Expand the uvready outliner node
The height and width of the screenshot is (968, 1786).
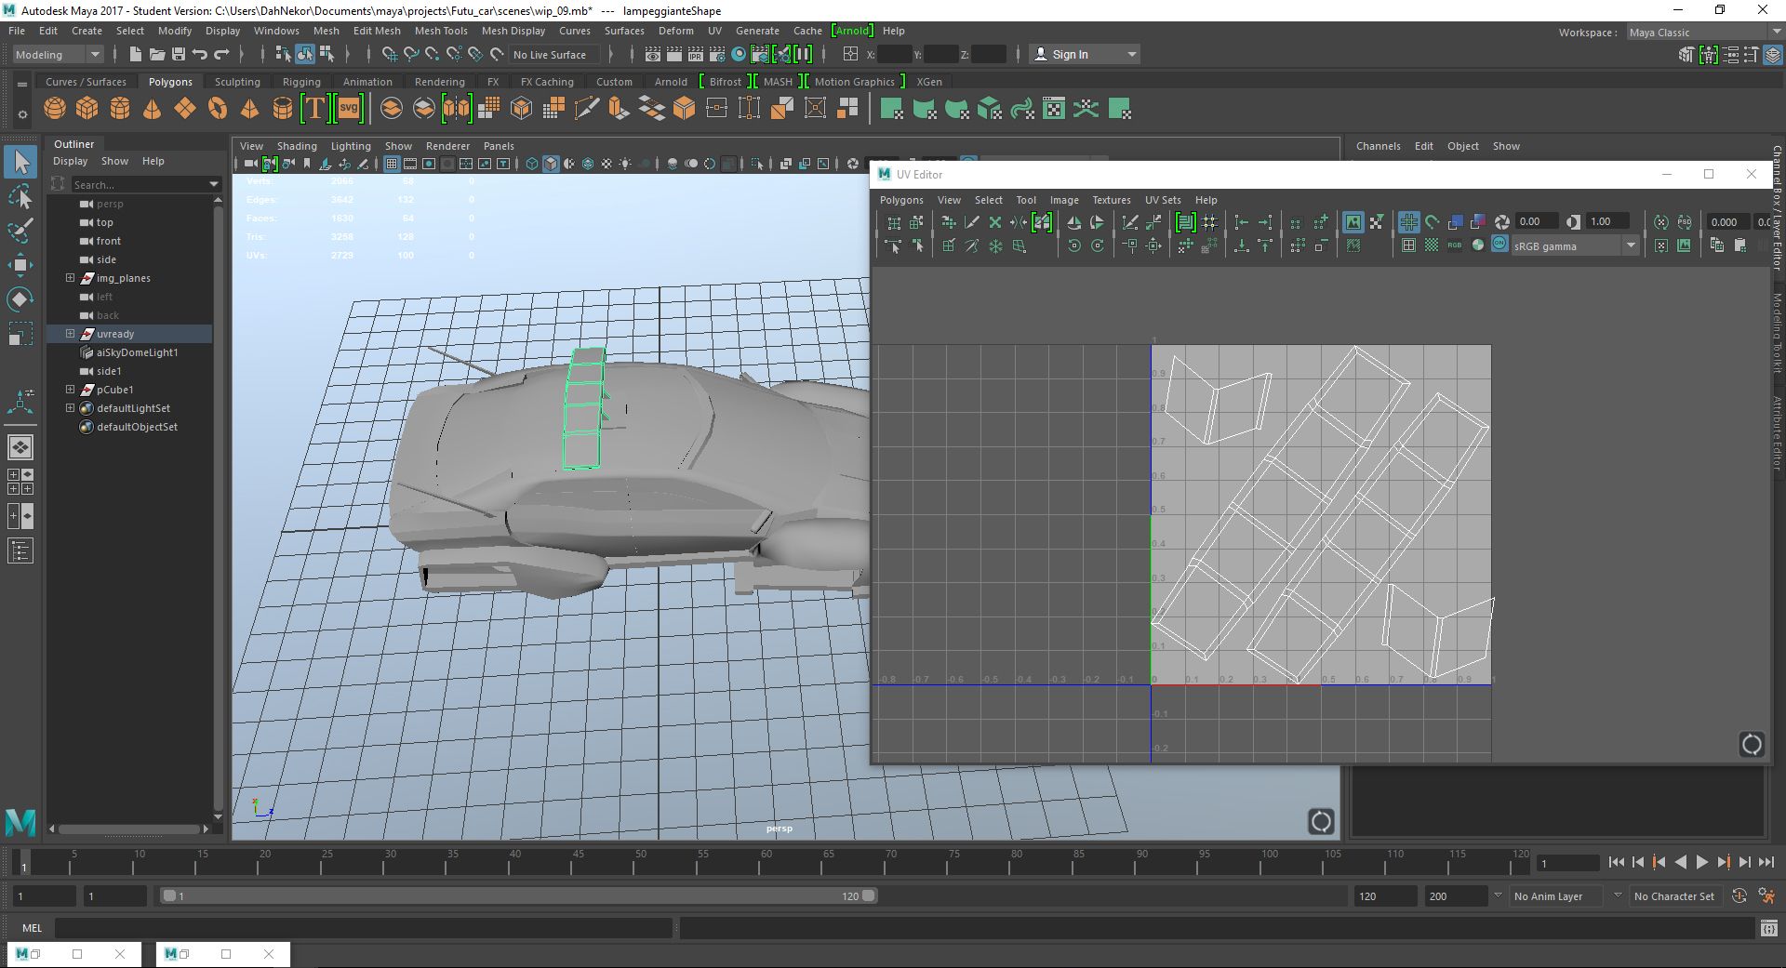pyautogui.click(x=70, y=334)
